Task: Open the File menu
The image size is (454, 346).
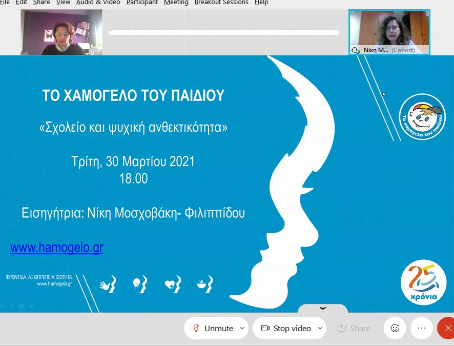Action: (x=5, y=3)
